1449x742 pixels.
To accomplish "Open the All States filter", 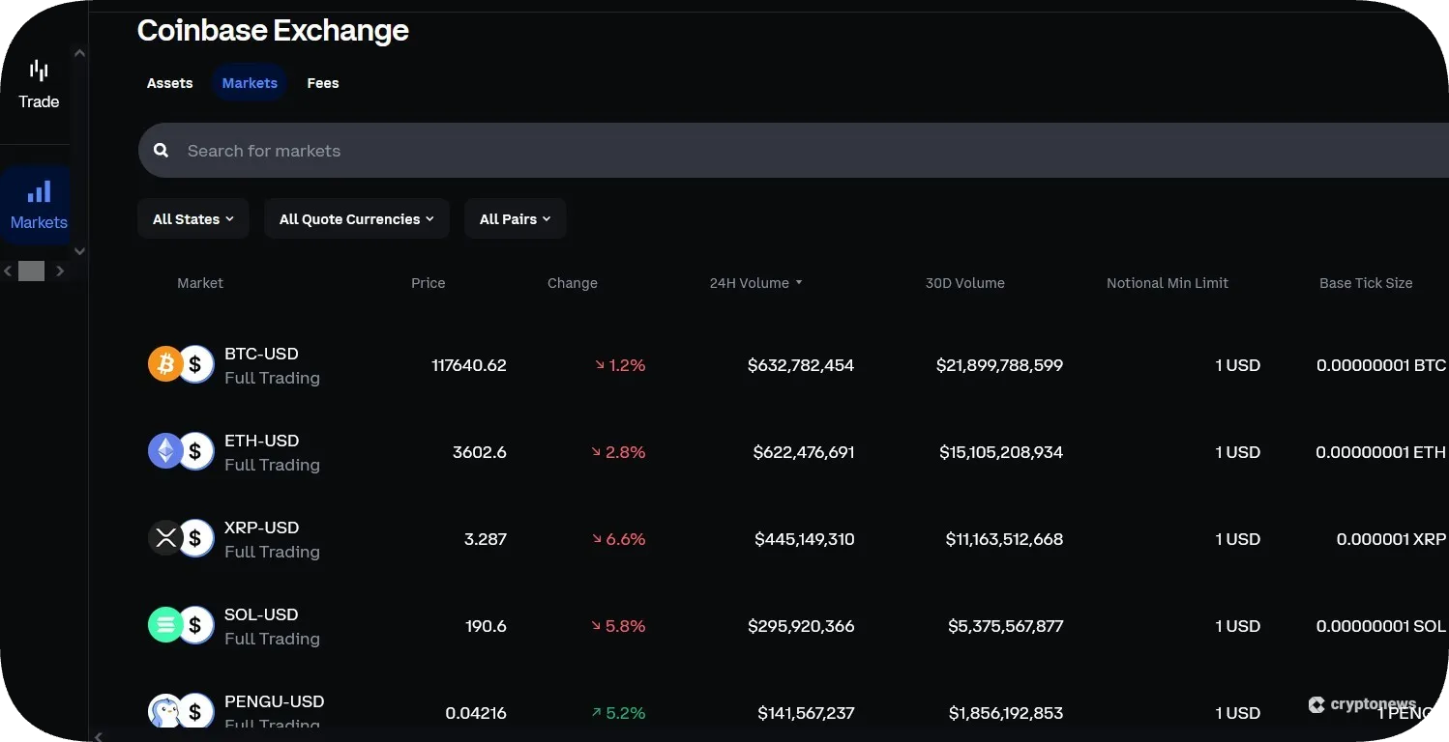I will click(x=192, y=218).
